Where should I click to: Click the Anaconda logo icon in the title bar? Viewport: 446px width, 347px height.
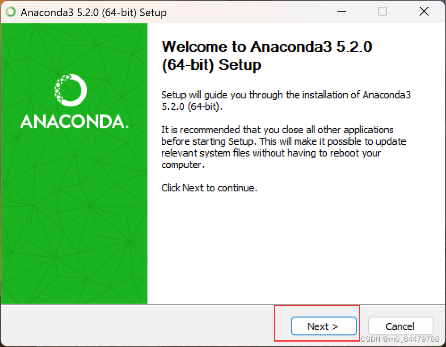pyautogui.click(x=11, y=12)
